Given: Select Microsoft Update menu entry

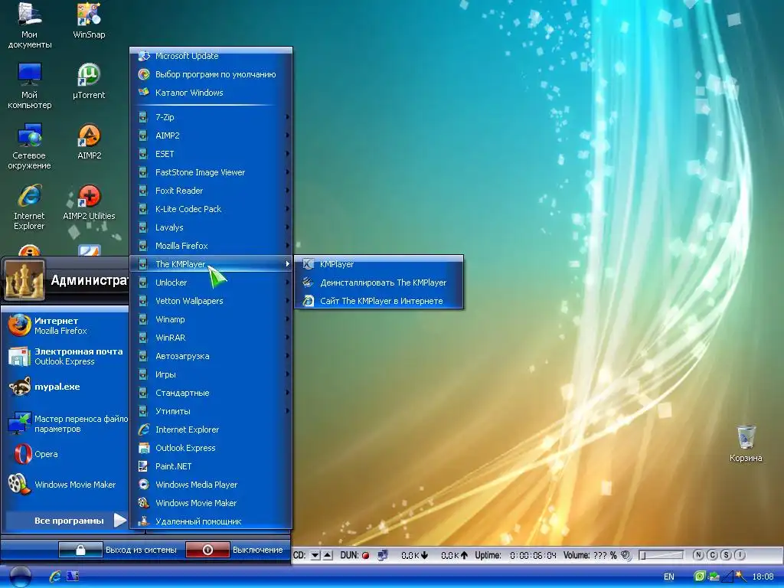Looking at the screenshot, I should tap(211, 56).
